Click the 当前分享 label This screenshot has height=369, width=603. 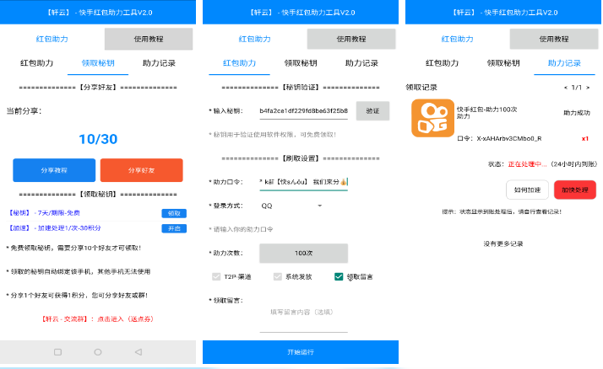coord(24,111)
